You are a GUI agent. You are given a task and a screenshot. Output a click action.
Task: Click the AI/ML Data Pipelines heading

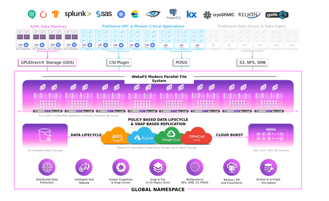[48, 26]
